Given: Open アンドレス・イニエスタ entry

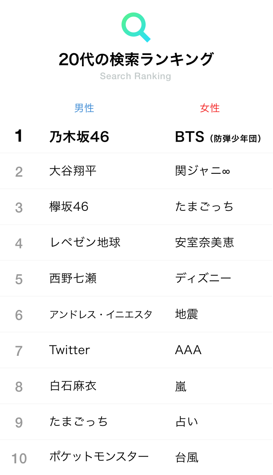Looking at the screenshot, I should [x=101, y=315].
